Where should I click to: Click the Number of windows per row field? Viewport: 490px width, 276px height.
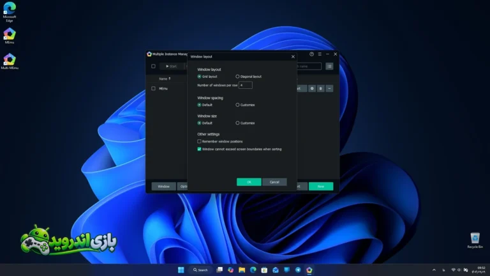(x=245, y=85)
